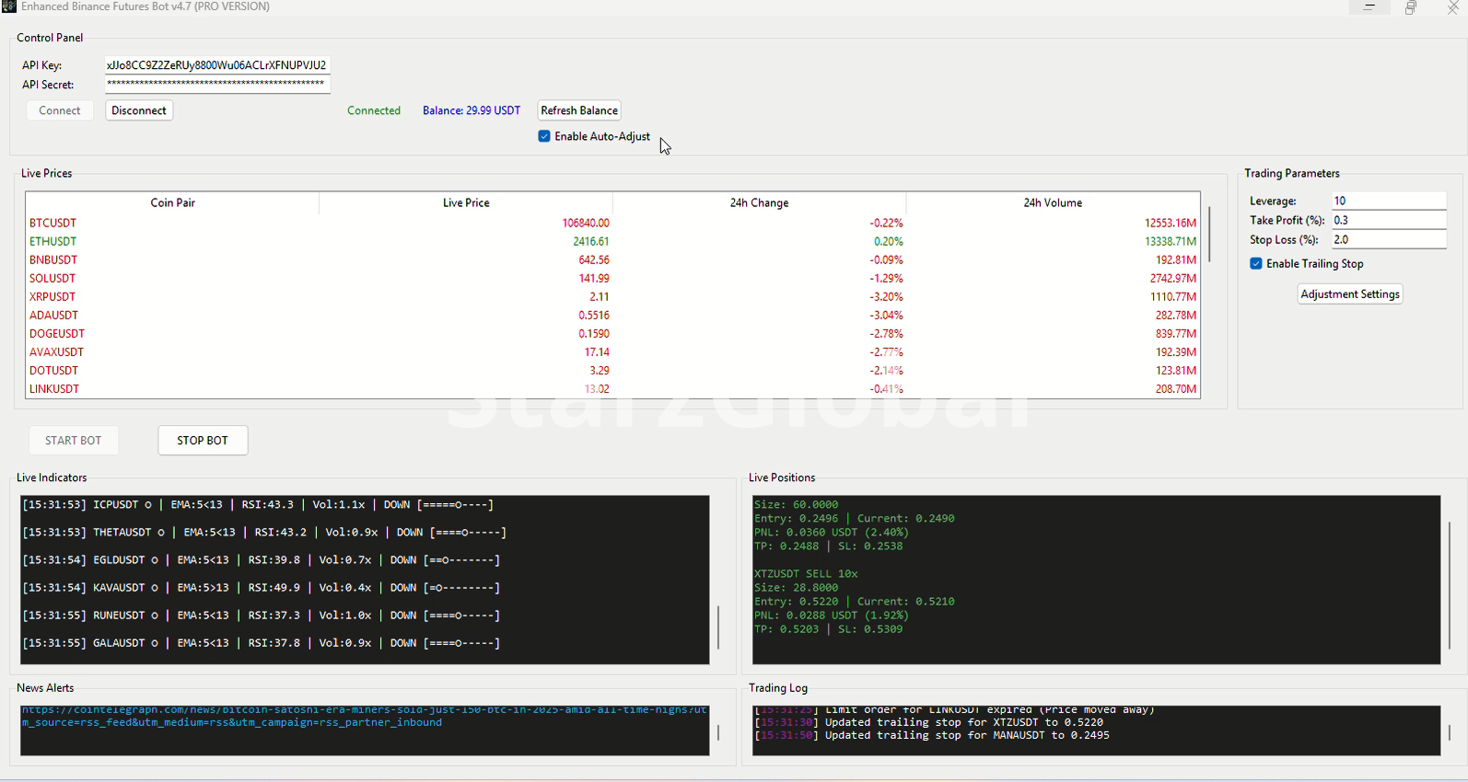Click the Trading Log scrollbar
Screen dimensions: 1468x782
pos(1450,732)
